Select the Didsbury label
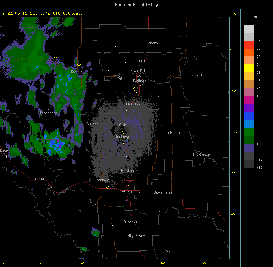This screenshot has width=273, height=267. [x=121, y=137]
